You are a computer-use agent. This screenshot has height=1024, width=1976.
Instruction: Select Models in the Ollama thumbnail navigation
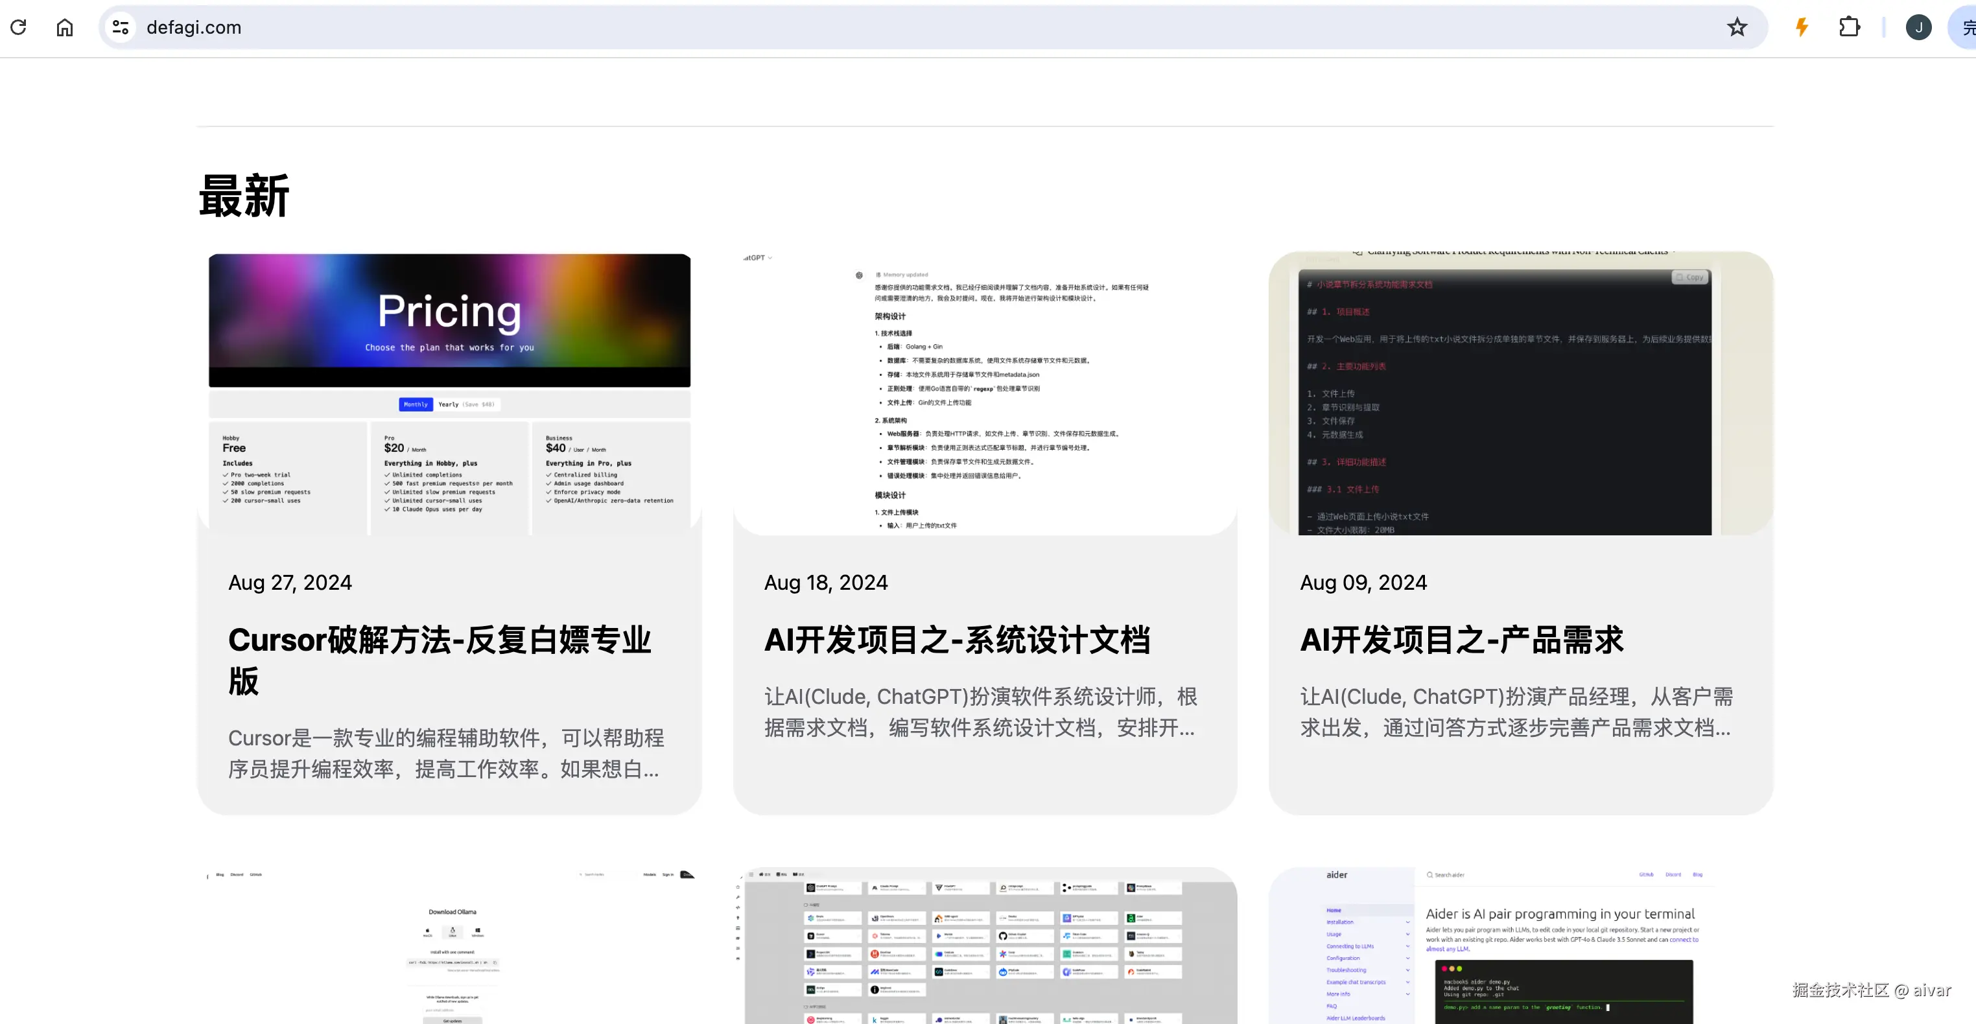coord(650,875)
